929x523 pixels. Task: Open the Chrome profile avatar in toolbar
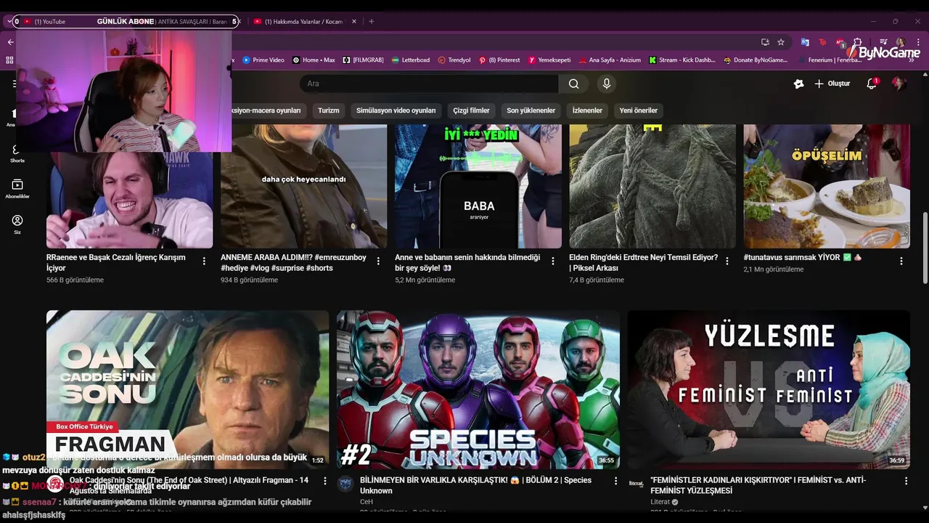(901, 42)
